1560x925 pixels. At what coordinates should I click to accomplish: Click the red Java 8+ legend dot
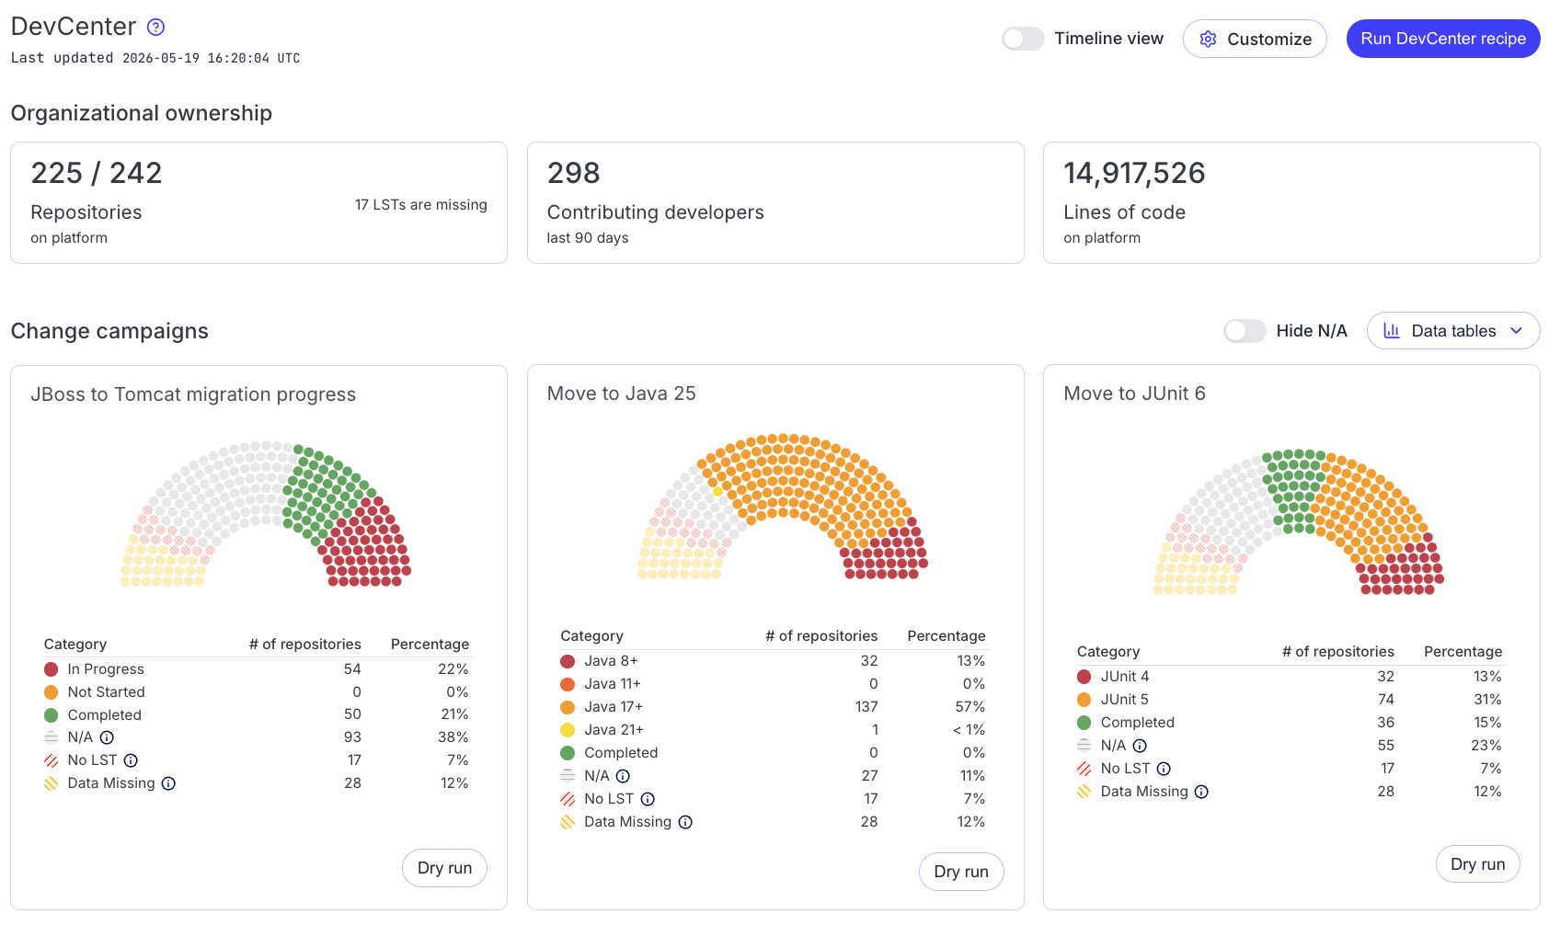(568, 661)
